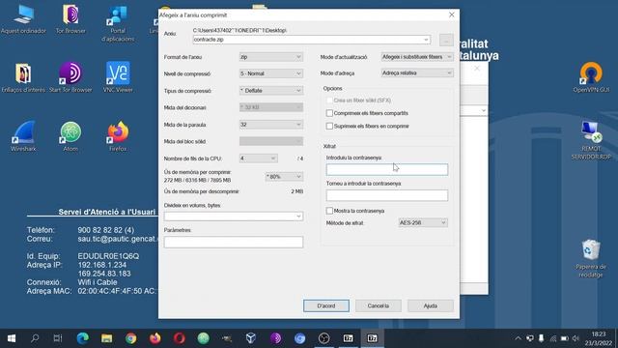This screenshot has height=348, width=618.
Task: Open the volume control in the tray
Action: [x=576, y=338]
